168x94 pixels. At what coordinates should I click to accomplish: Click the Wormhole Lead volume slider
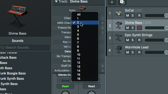[x=156, y=52]
